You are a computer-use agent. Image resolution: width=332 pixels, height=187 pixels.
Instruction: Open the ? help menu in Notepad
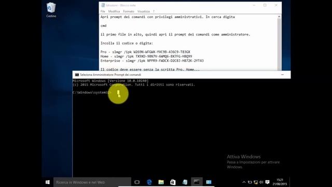154,11
